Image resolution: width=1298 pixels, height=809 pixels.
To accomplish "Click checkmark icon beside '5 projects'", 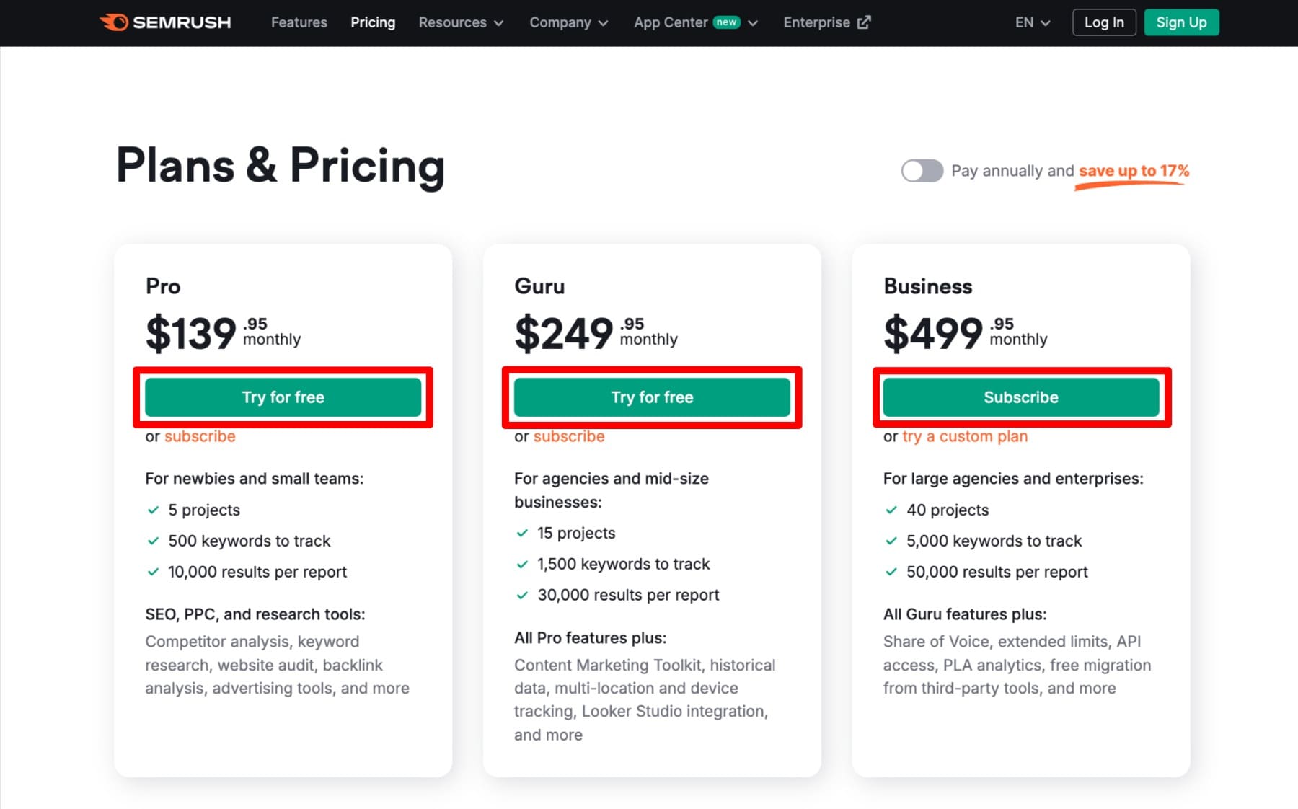I will point(153,510).
